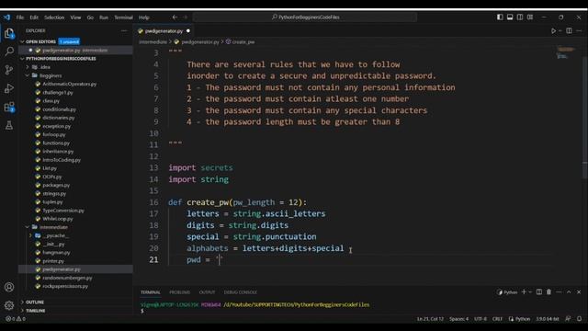
Task: Open terminal panel more actions ellipsis
Action: click(x=559, y=292)
